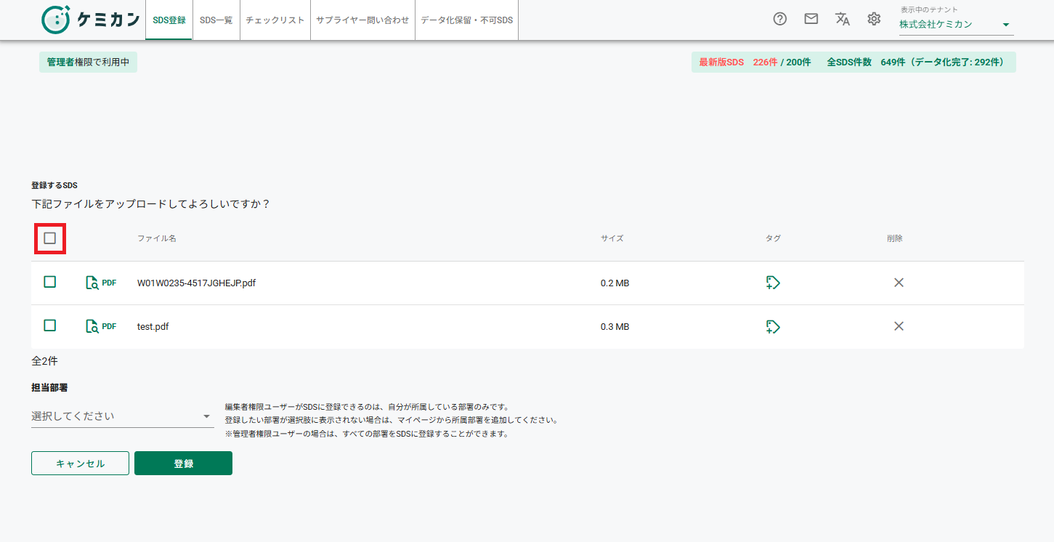Viewport: 1054px width, 542px height.
Task: Click the W01W0235-4517JGHEJP.pdf file name
Action: tap(196, 283)
